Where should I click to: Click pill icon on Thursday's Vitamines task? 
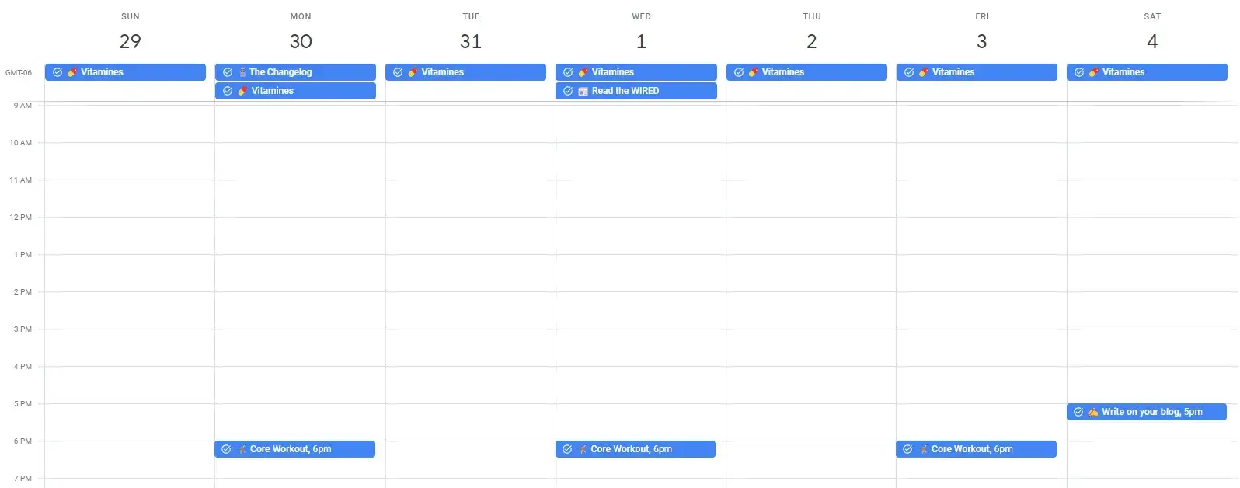(754, 72)
